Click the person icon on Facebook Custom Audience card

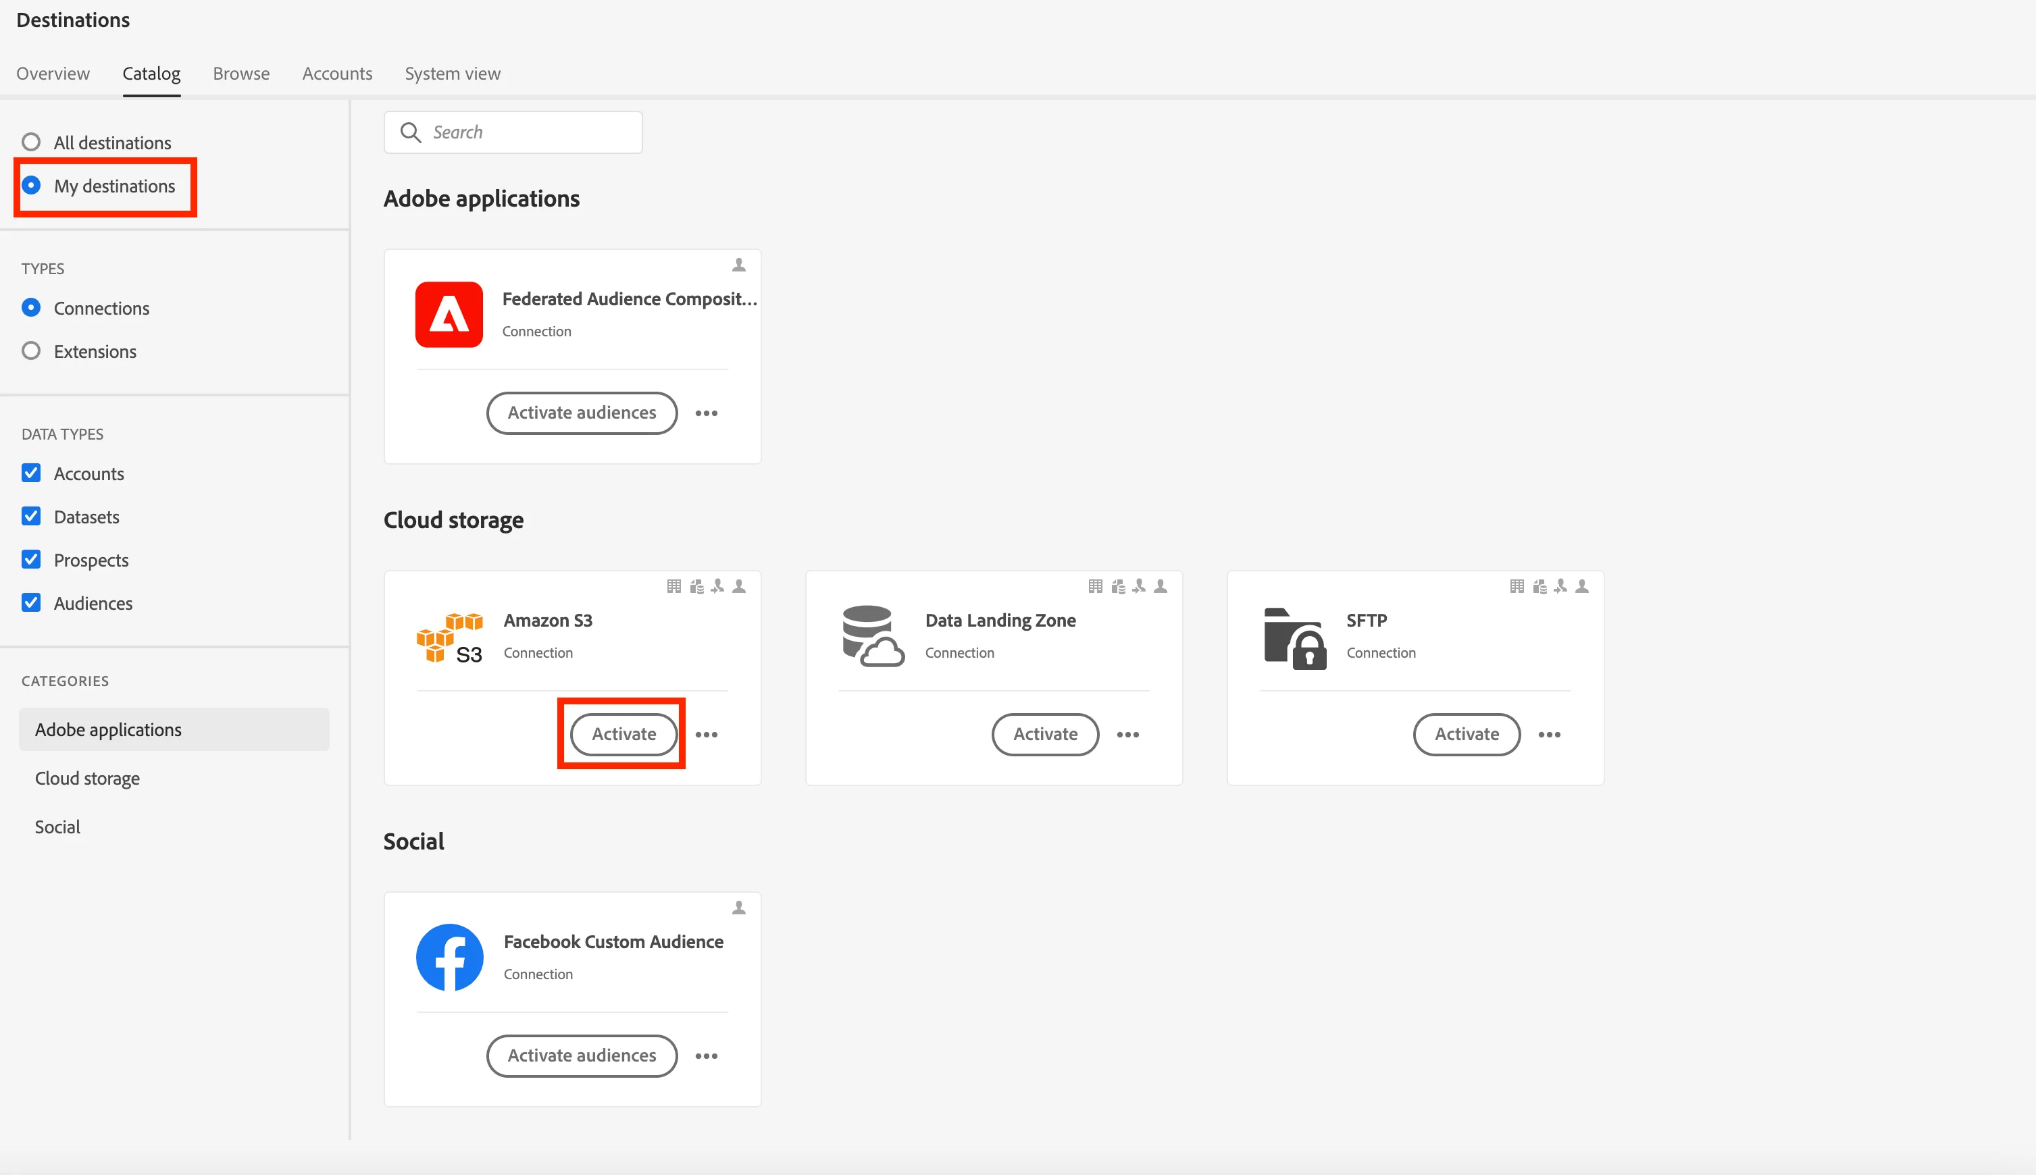coord(739,908)
